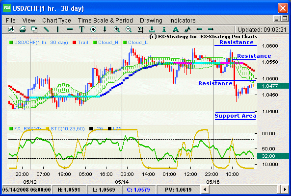Click the scroll left arrow at bottom
The image size is (291, 196).
point(205,190)
